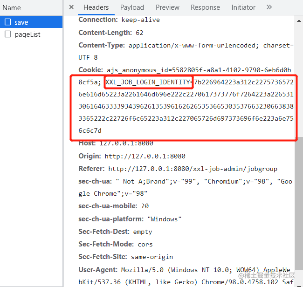Screen dimensions: 303x287
Task: Click the sec-ch-ua-platform header name
Action: (111, 219)
